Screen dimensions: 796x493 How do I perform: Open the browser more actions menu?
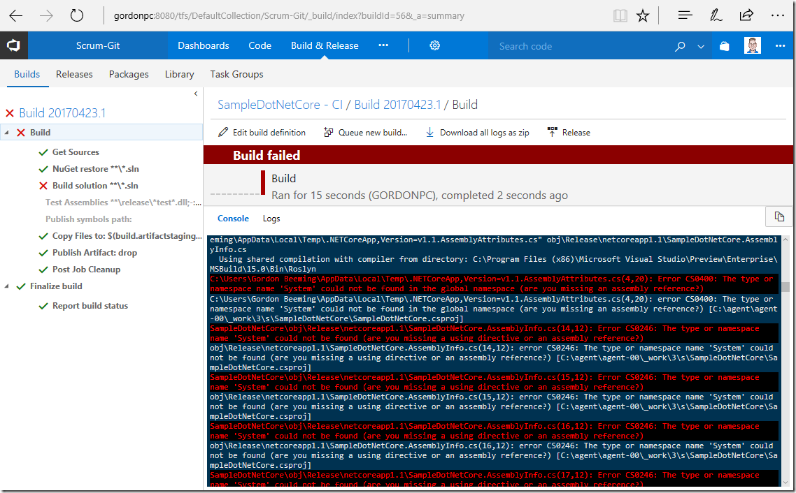click(x=778, y=15)
